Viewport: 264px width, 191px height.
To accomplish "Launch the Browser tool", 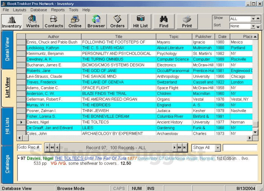I will click(x=96, y=22).
